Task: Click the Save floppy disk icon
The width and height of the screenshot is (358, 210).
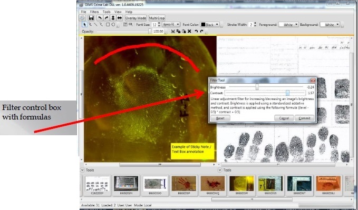Action: pos(91,18)
